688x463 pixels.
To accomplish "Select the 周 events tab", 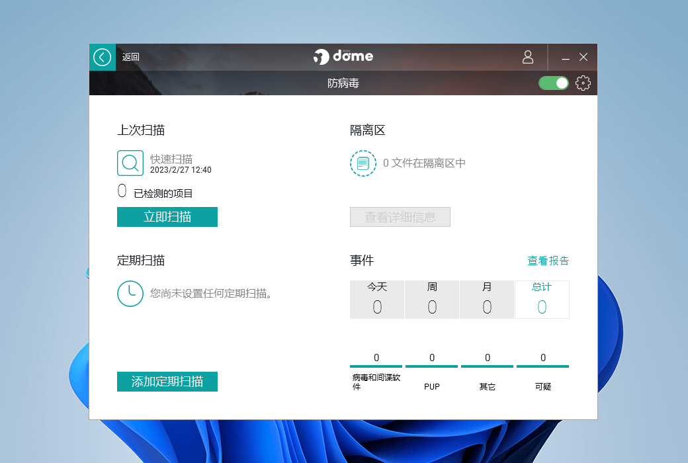I will [x=432, y=300].
